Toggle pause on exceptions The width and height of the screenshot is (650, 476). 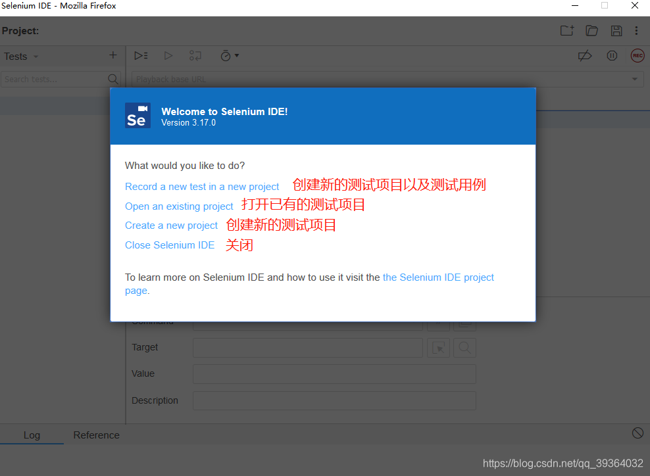(612, 55)
